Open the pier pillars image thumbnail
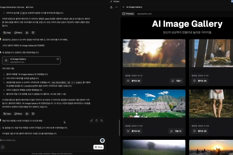Viewport: 233px width, 155px height. click(211, 53)
